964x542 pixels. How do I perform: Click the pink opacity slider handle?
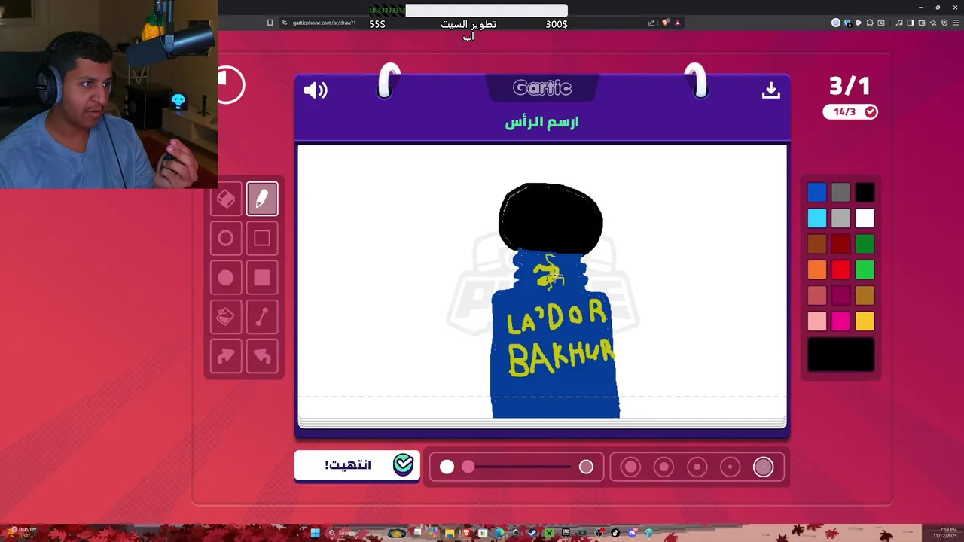[x=468, y=467]
